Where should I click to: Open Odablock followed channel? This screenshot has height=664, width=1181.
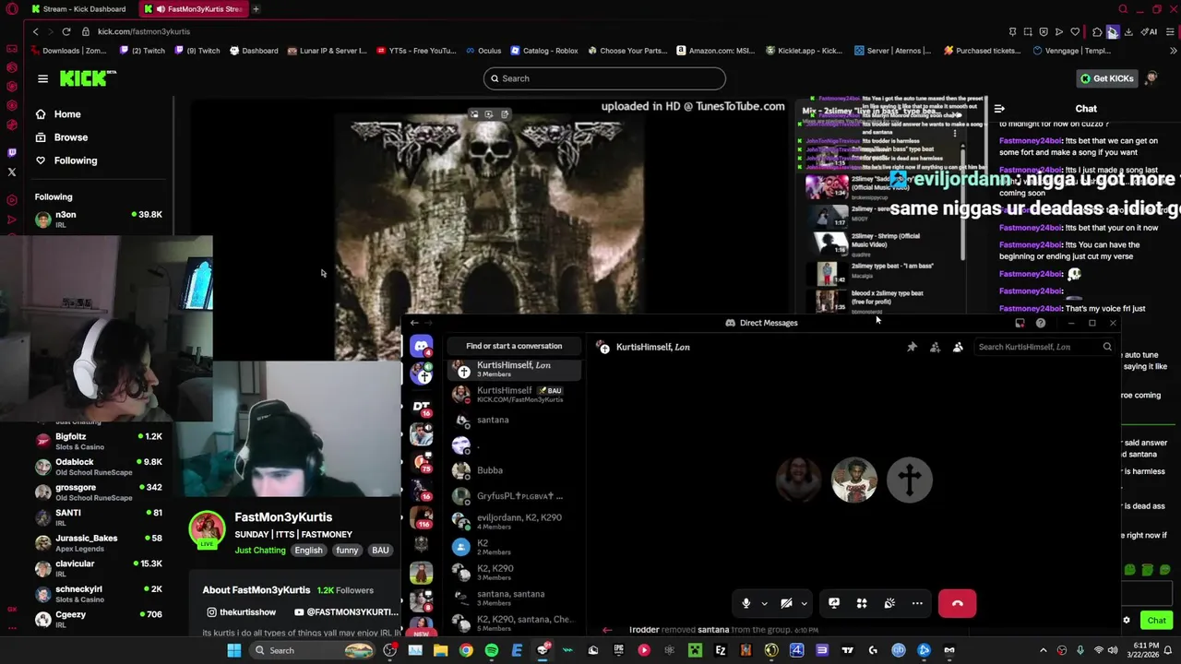click(99, 467)
